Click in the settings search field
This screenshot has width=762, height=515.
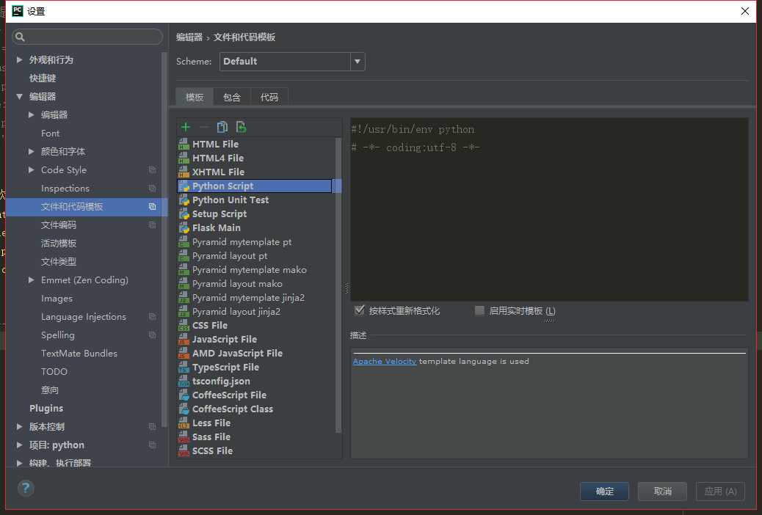click(87, 37)
